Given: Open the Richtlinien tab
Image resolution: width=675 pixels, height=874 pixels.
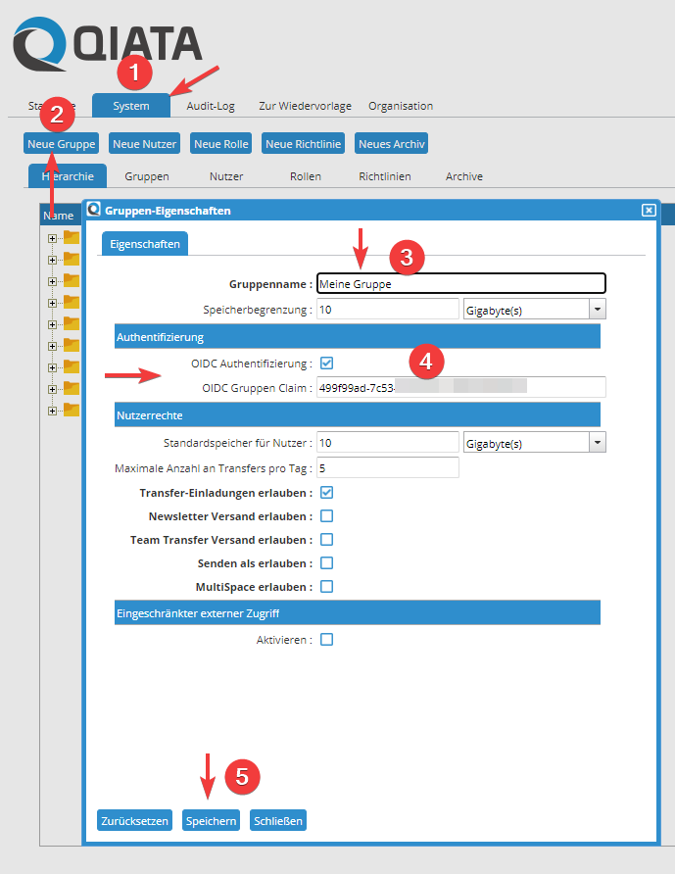Looking at the screenshot, I should point(385,176).
